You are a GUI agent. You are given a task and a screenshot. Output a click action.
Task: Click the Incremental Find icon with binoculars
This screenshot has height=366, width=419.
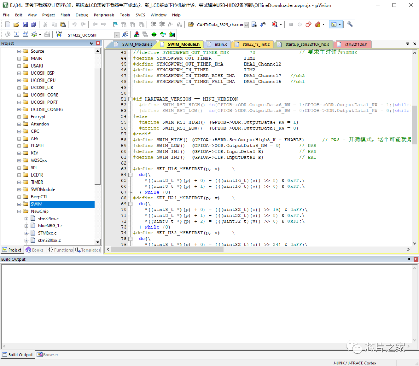point(263,24)
